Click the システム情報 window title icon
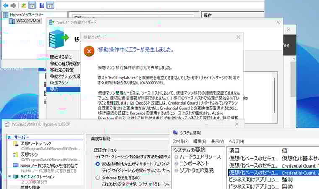 click(x=175, y=133)
